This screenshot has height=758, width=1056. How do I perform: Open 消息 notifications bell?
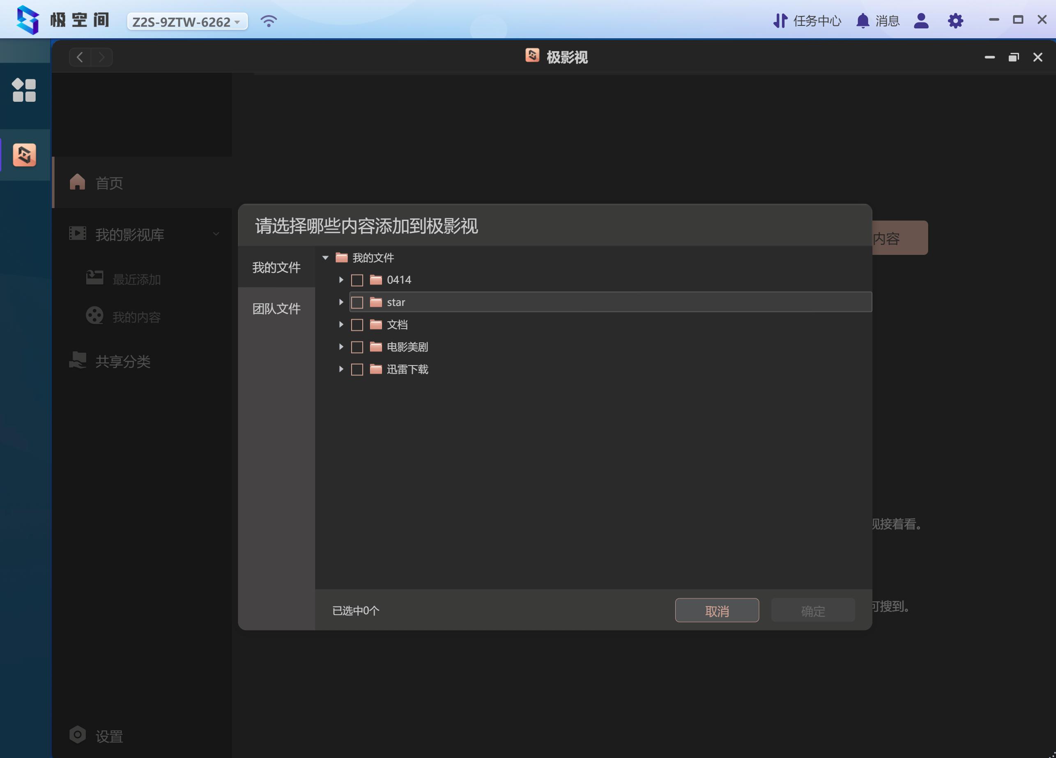[862, 21]
